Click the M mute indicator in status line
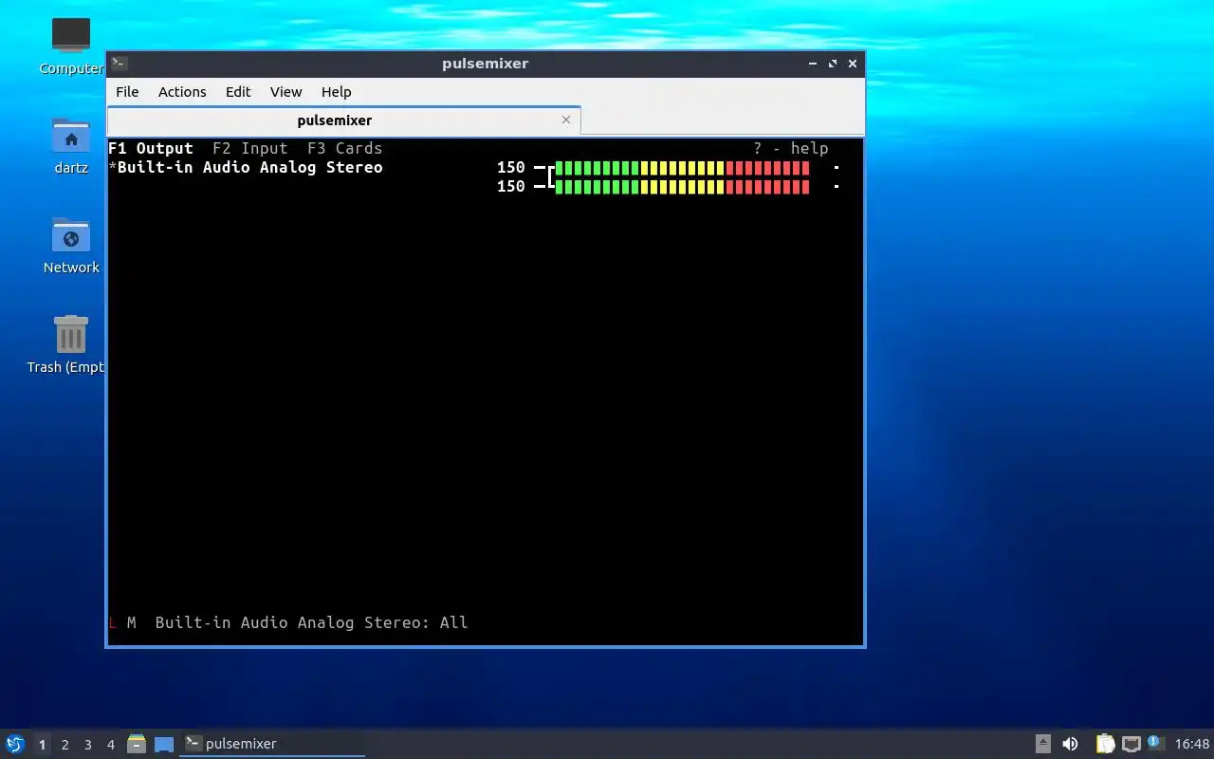The width and height of the screenshot is (1214, 759). [132, 622]
